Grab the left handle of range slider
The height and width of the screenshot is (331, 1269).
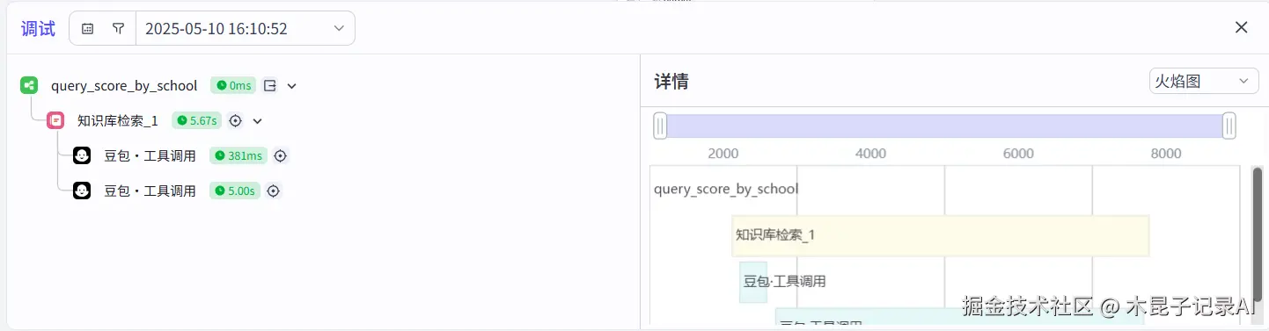(660, 126)
